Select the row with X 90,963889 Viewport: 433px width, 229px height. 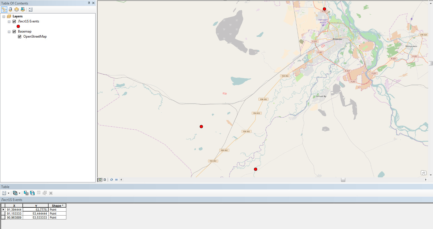point(3,217)
